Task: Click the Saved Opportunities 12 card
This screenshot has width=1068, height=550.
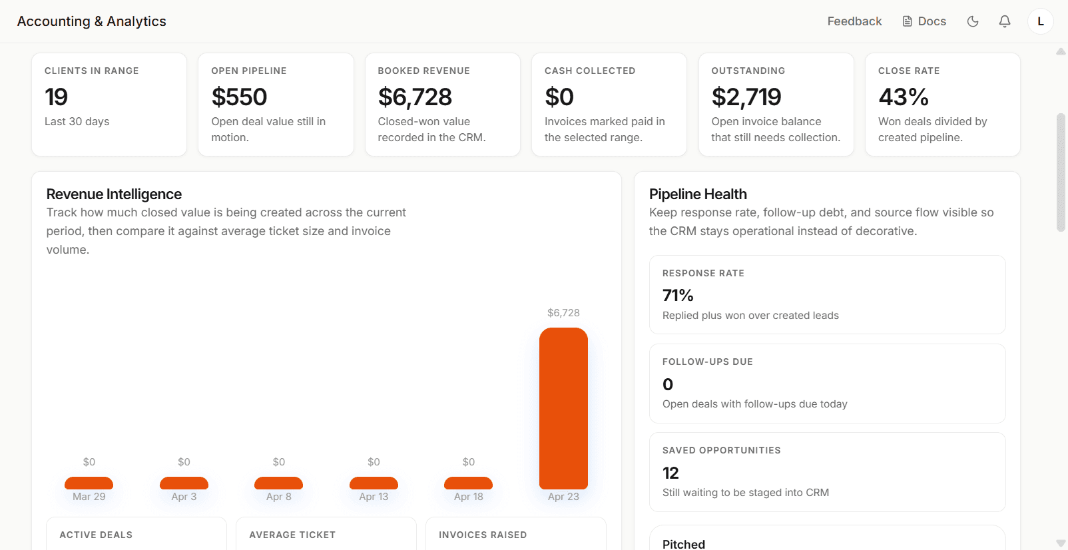Action: click(828, 472)
